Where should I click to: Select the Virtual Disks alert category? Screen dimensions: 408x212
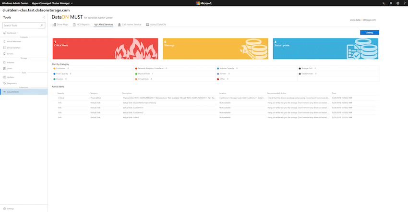[143, 79]
